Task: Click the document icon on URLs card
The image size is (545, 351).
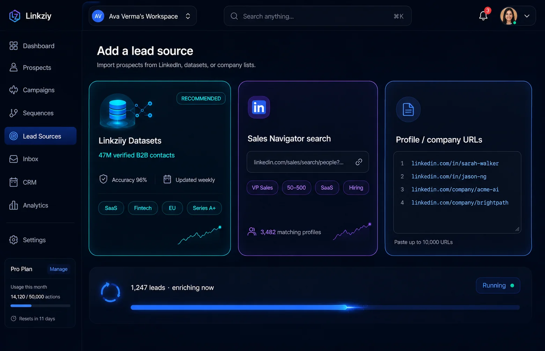Action: coord(408,109)
